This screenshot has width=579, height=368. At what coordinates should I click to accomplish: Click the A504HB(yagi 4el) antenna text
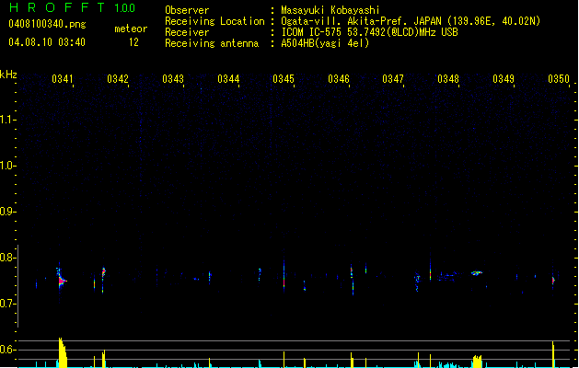[x=325, y=43]
